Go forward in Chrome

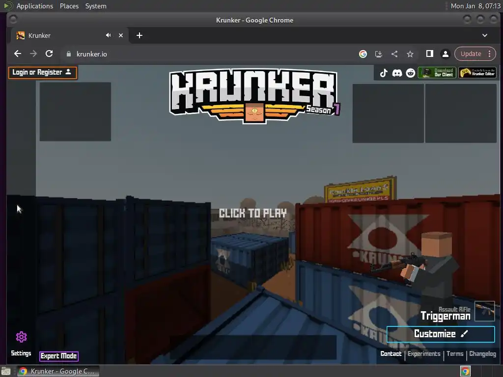(x=33, y=54)
